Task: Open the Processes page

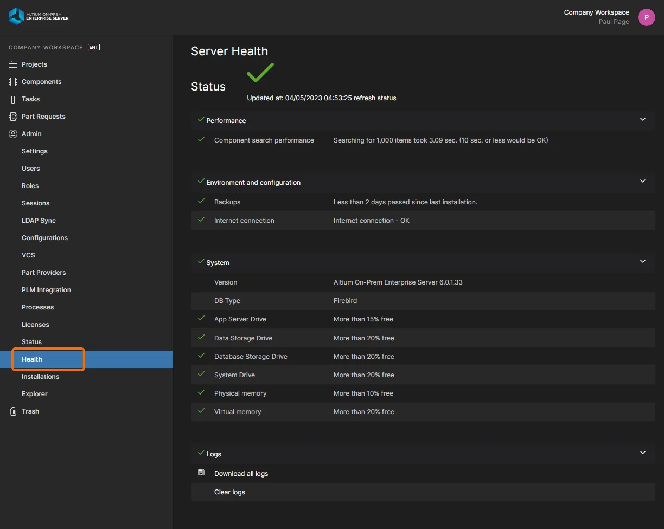Action: click(37, 307)
